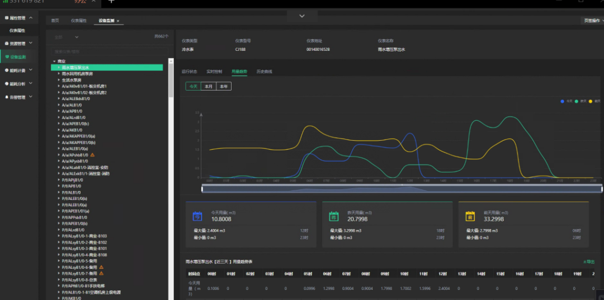Click the 设备监测 monitor icon in sidebar
604x300 pixels.
7,57
